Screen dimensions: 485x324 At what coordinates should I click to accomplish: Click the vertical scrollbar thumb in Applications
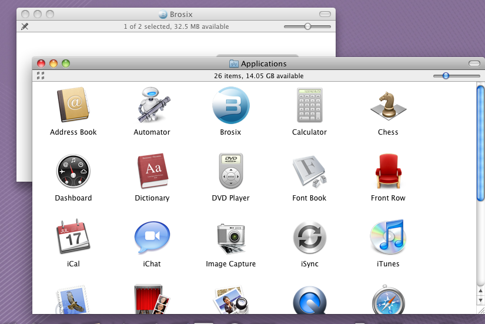[x=480, y=143]
